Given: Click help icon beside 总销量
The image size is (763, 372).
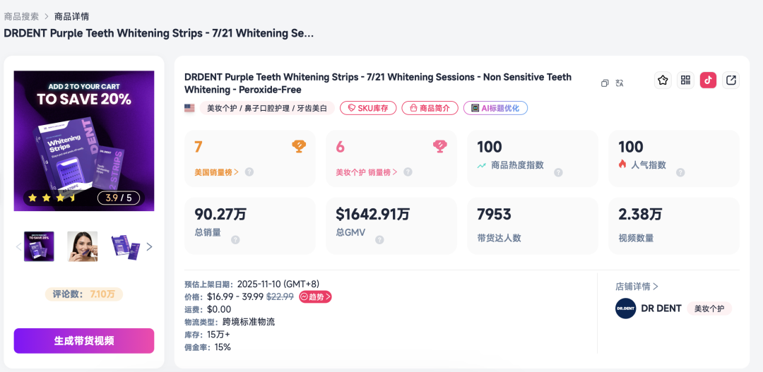Looking at the screenshot, I should tap(235, 240).
